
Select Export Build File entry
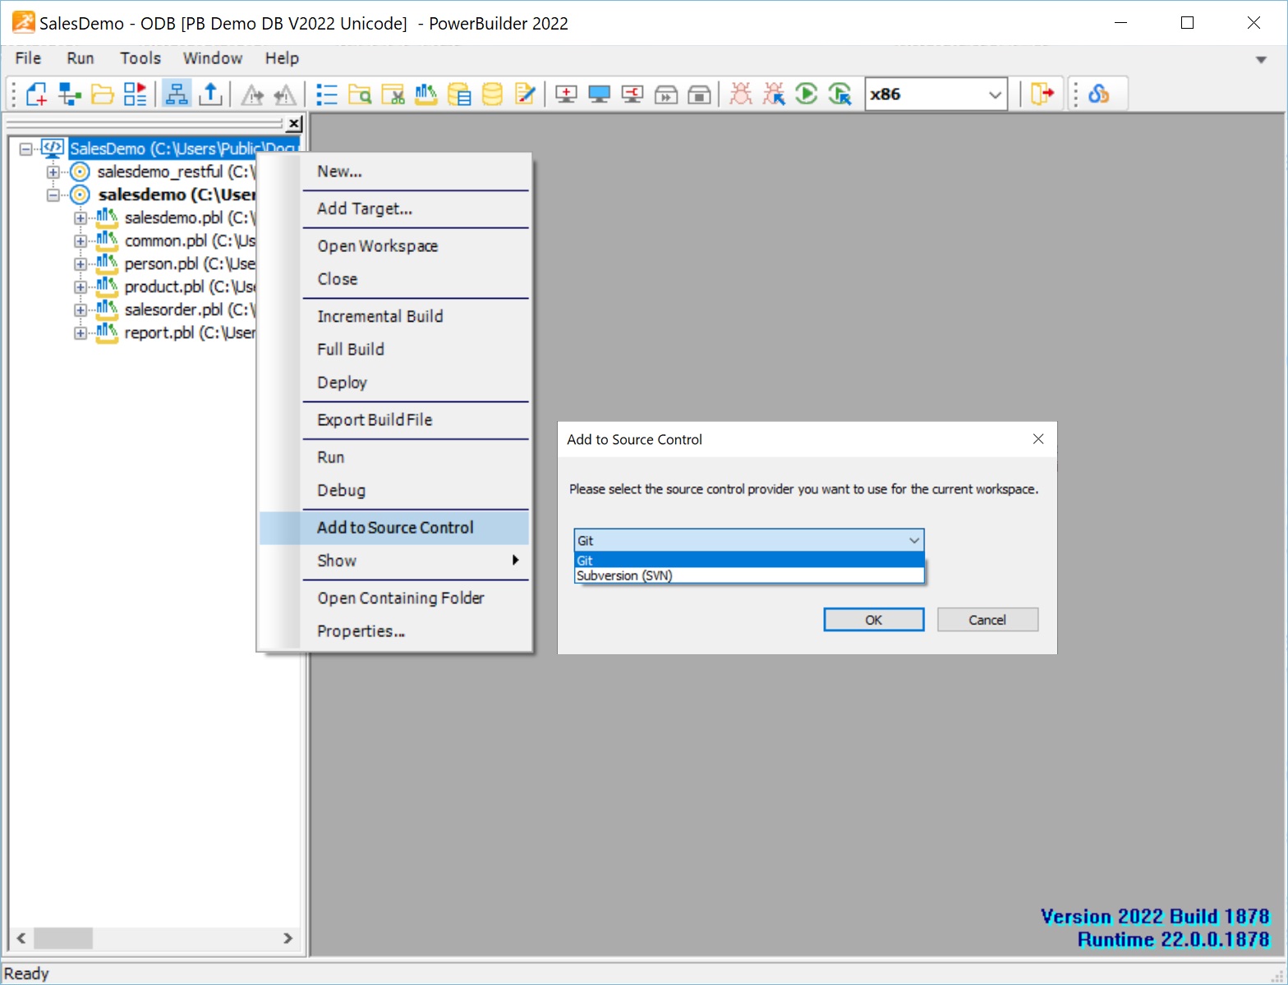(394, 419)
